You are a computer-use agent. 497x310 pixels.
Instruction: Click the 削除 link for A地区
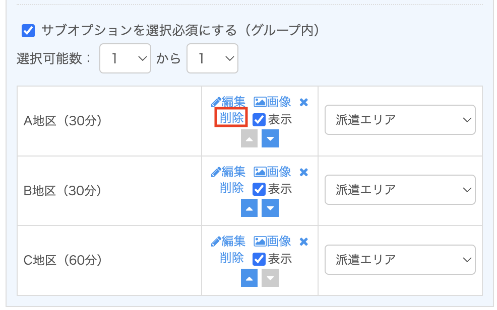pyautogui.click(x=231, y=118)
